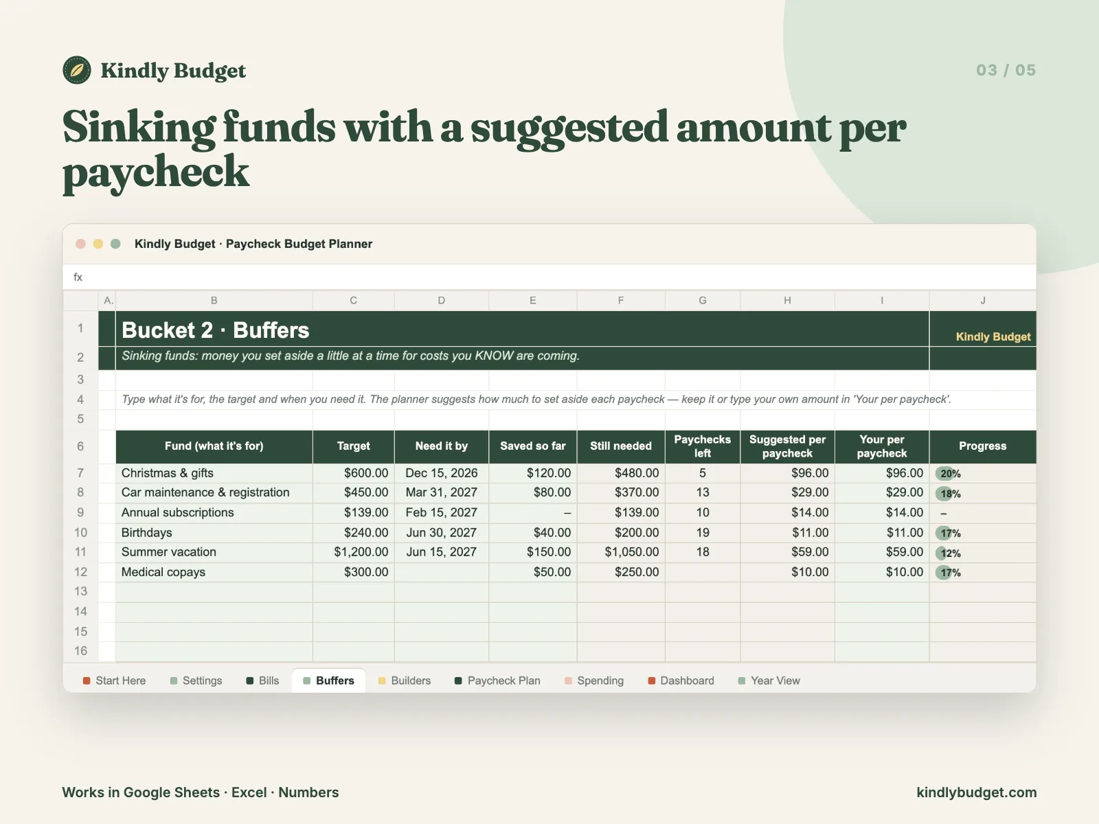Click the $480.00 still needed cell
This screenshot has width=1099, height=824.
click(x=621, y=473)
